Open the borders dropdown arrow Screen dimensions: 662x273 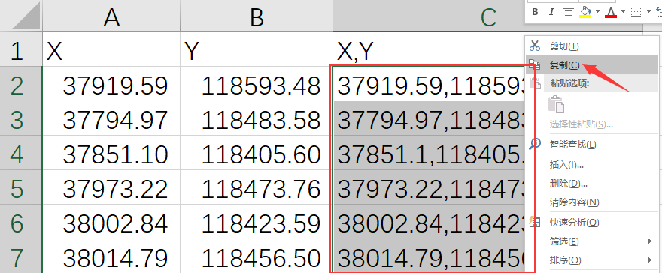648,12
